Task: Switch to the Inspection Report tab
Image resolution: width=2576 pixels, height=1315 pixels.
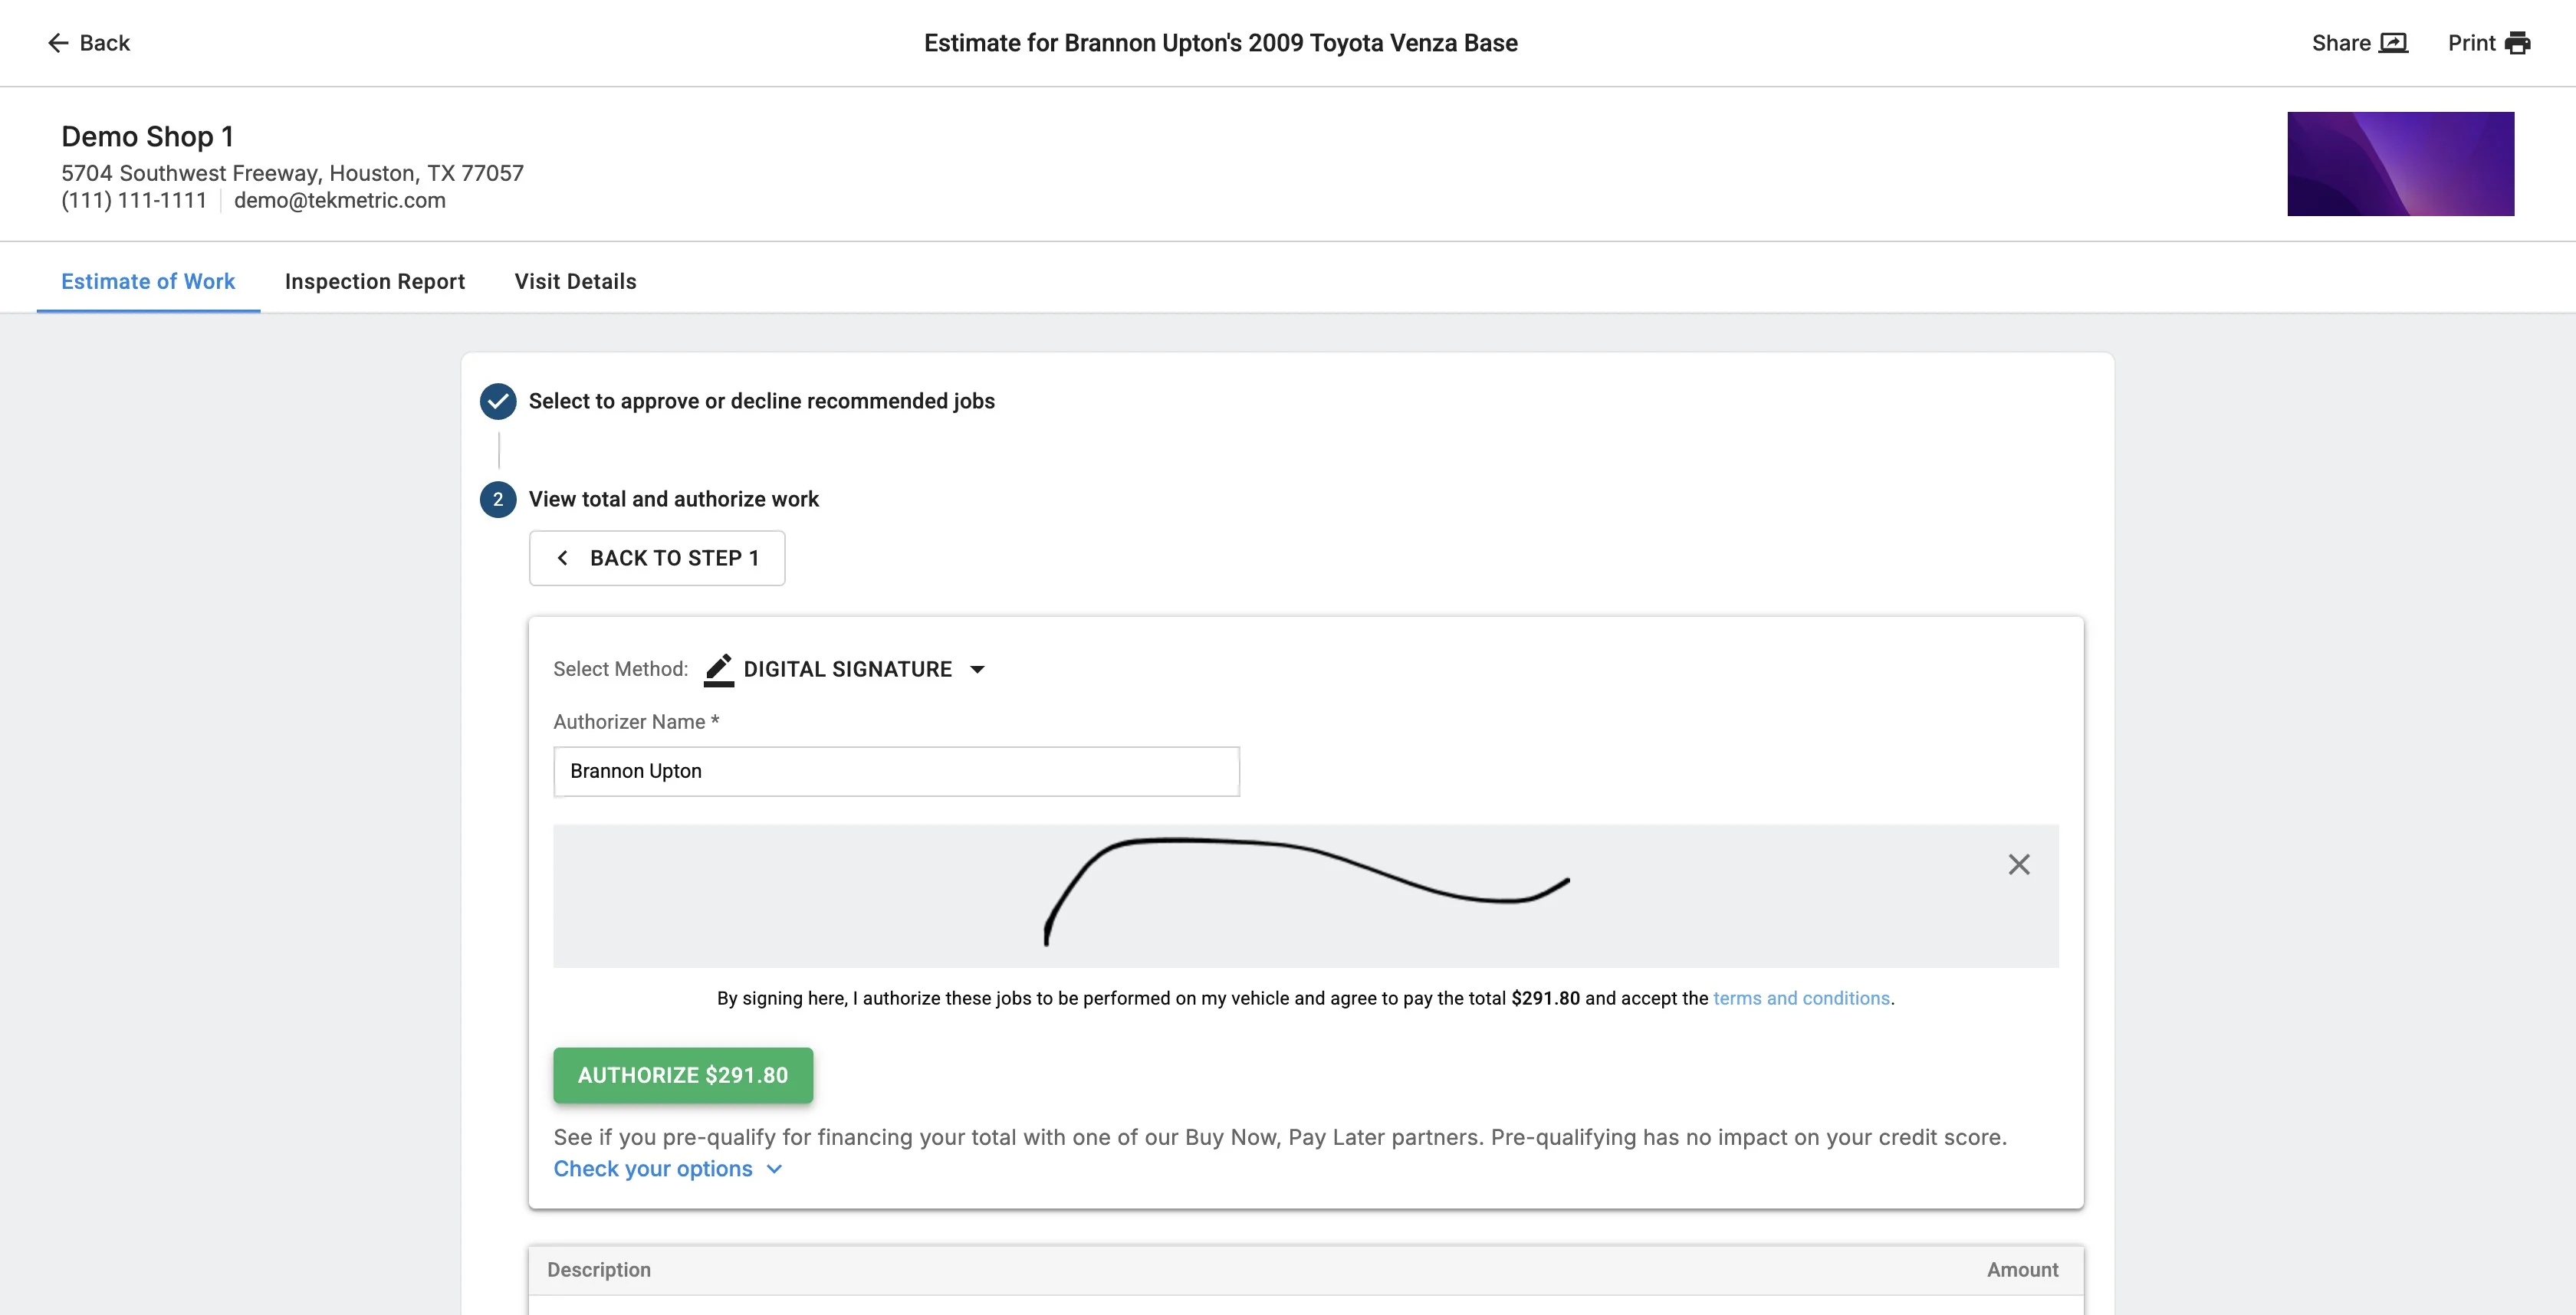Action: point(374,282)
